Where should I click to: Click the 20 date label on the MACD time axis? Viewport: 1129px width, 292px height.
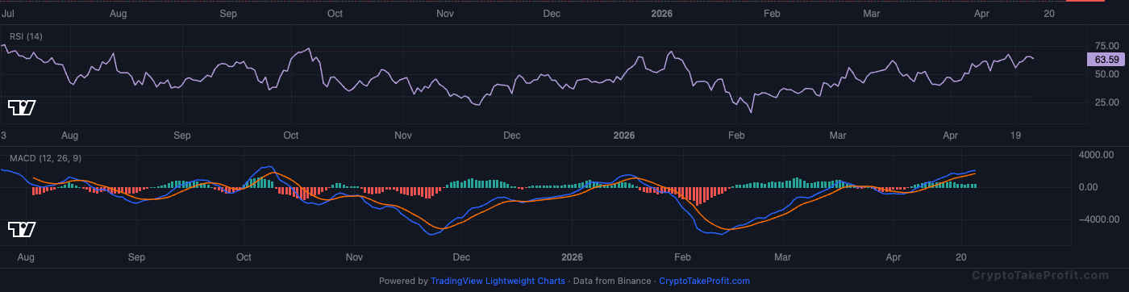pos(961,257)
